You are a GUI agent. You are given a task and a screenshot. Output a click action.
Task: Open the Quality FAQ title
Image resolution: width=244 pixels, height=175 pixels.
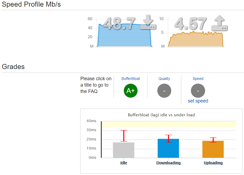(164, 79)
